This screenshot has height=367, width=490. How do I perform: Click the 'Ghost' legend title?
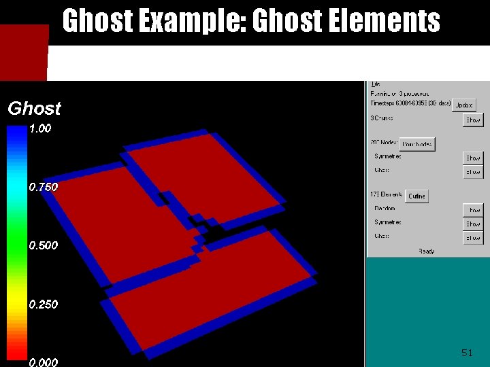34,109
